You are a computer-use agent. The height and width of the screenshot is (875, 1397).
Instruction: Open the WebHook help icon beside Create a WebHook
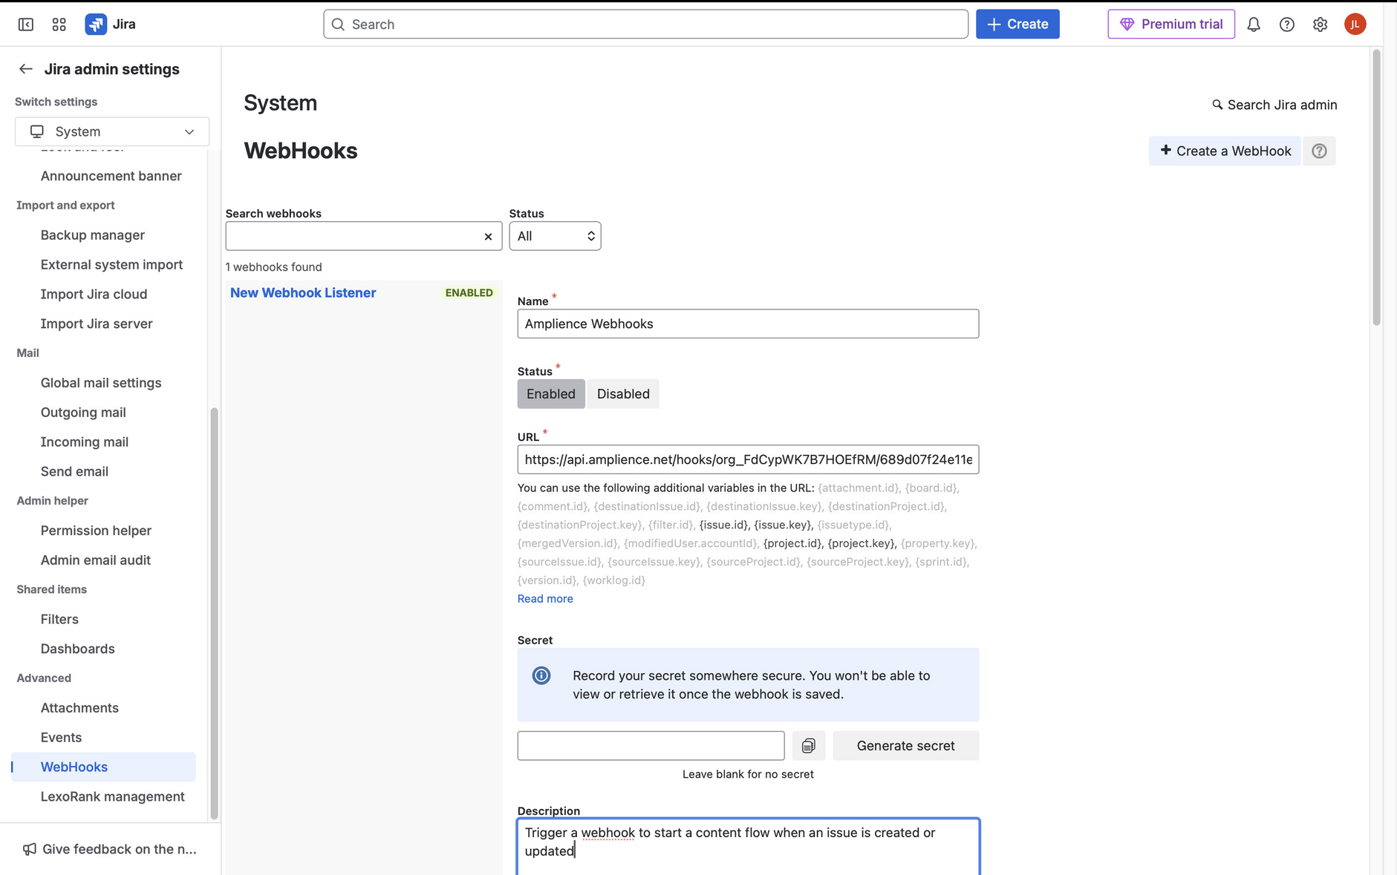pos(1319,151)
